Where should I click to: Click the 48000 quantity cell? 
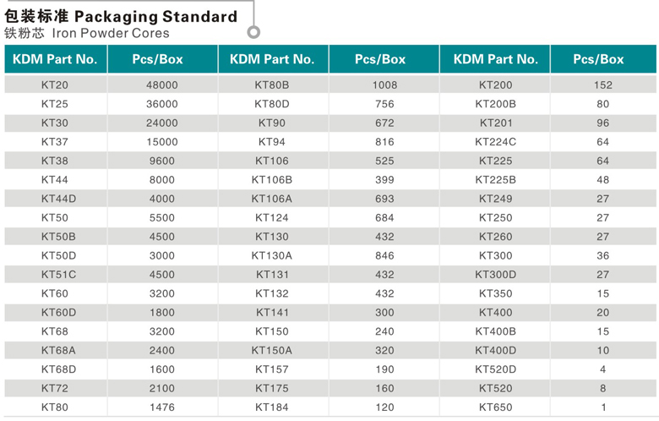(162, 85)
